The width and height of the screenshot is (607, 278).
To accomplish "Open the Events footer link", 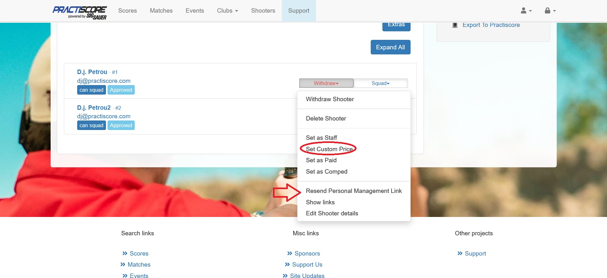I will (139, 275).
